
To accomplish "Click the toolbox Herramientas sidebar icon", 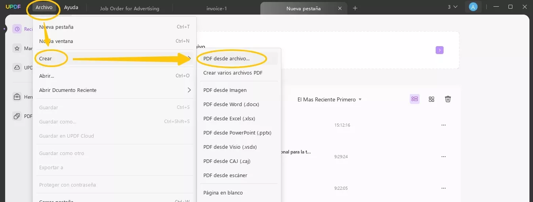I will 17,97.
